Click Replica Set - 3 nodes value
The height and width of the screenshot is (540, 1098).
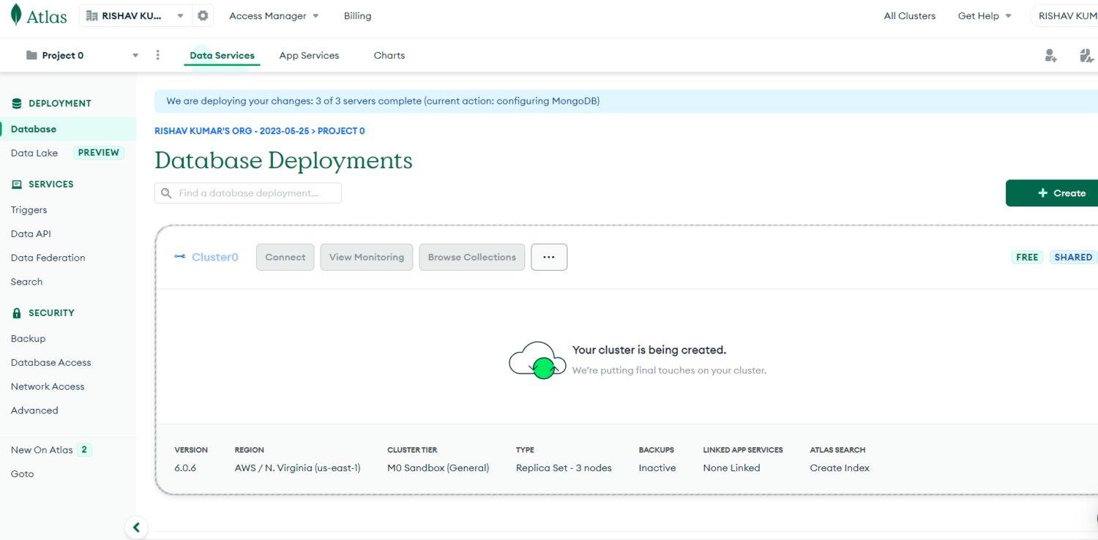564,468
